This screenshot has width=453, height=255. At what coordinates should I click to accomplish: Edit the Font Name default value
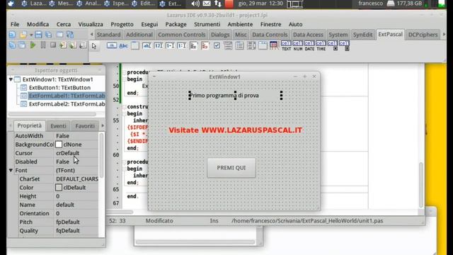76,205
